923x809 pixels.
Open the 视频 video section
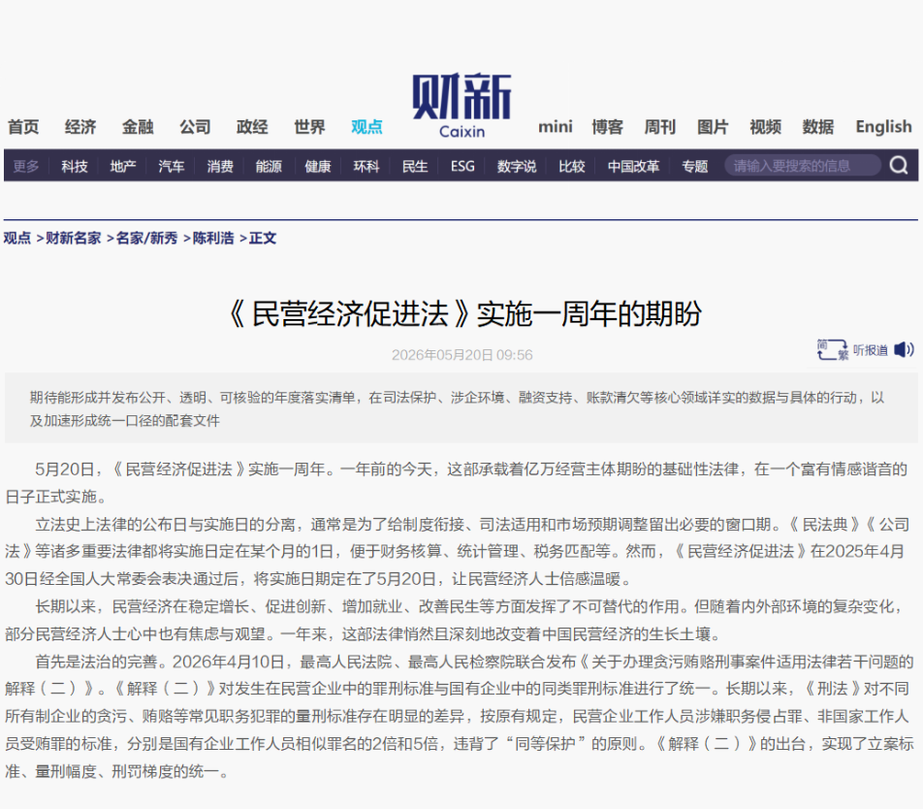[765, 127]
